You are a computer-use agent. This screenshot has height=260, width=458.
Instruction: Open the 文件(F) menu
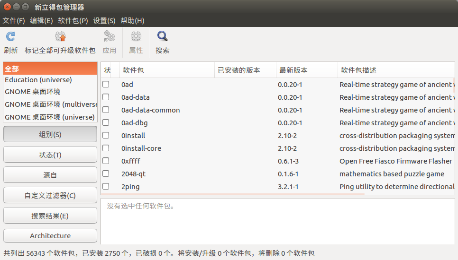(x=14, y=21)
